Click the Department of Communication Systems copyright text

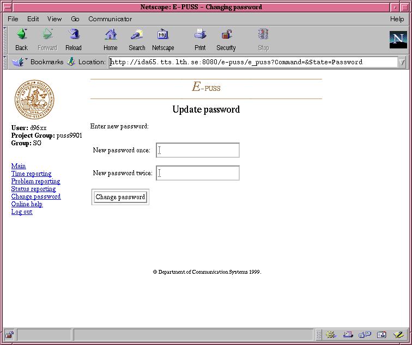pyautogui.click(x=207, y=272)
